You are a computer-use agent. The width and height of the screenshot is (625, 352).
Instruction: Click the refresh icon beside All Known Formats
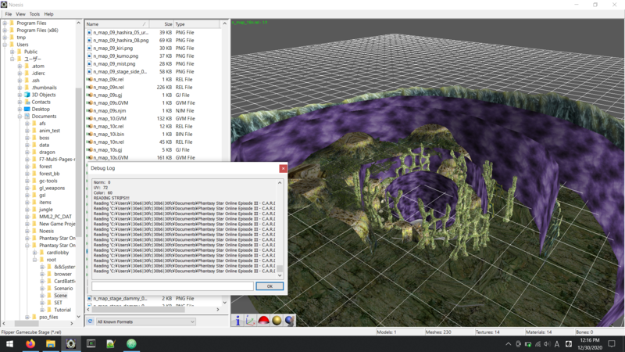point(90,321)
